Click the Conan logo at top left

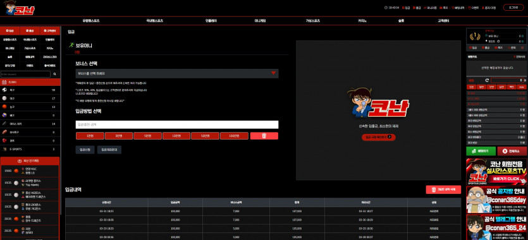click(19, 8)
